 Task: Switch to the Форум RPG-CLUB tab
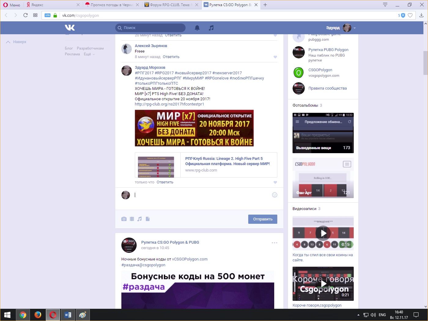point(171,5)
